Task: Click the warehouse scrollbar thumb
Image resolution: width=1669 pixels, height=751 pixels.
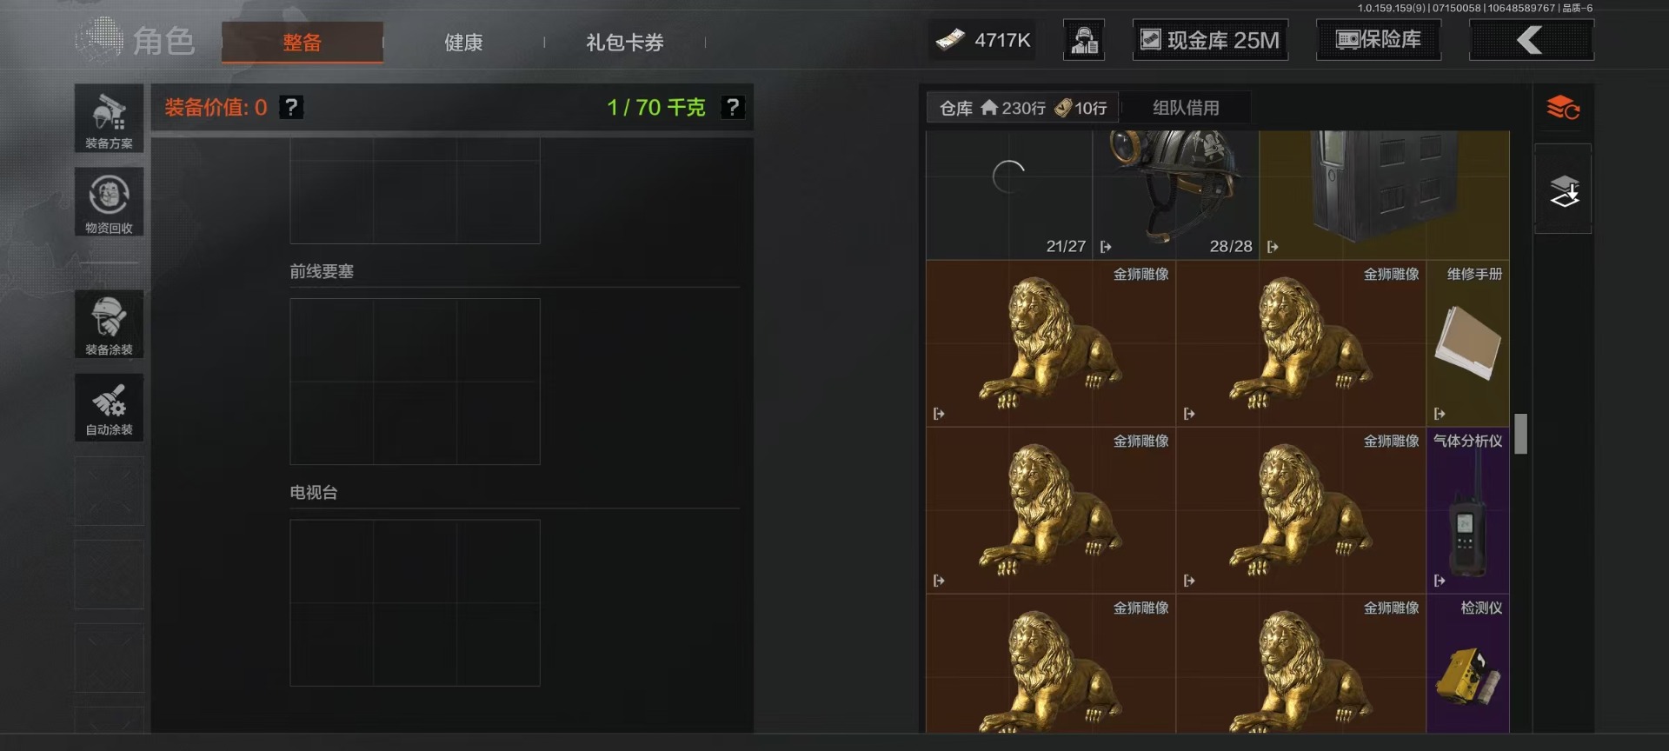Action: coord(1520,434)
